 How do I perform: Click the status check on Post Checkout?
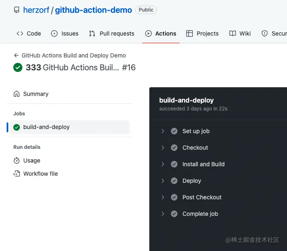pyautogui.click(x=174, y=197)
